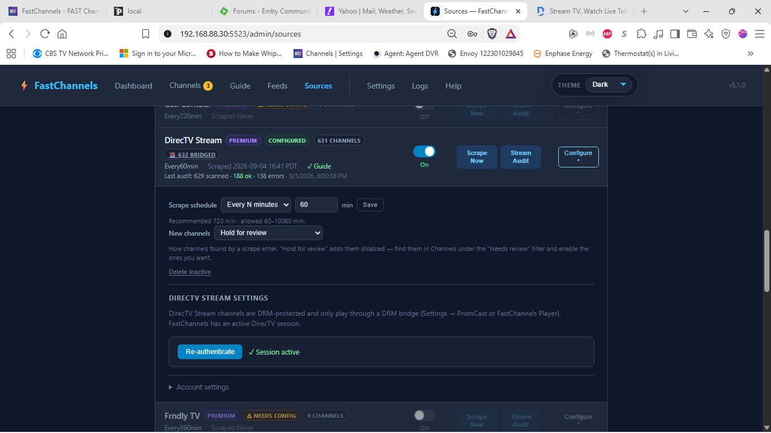
Task: Click the Delete Inactive link
Action: click(x=190, y=272)
